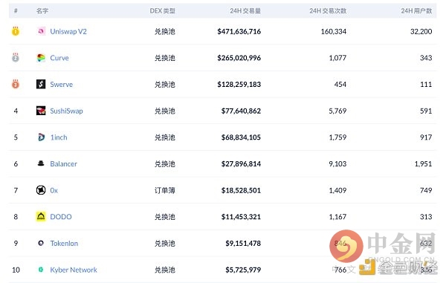Click the green Kyber Network icon
This screenshot has width=446, height=283.
click(41, 270)
